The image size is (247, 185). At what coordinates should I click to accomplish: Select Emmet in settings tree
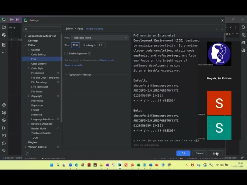[35, 110]
